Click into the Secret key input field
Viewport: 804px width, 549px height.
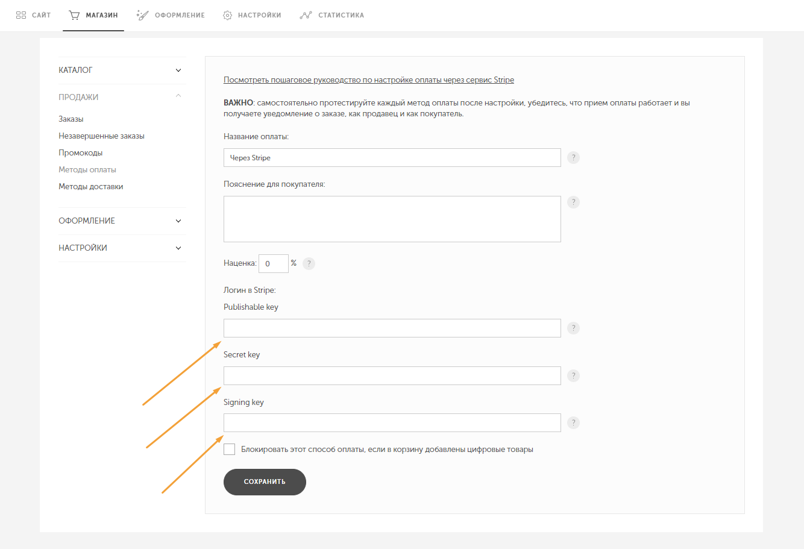pos(392,376)
